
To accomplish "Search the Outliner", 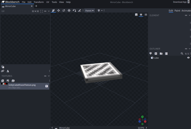I will point(182,54).
